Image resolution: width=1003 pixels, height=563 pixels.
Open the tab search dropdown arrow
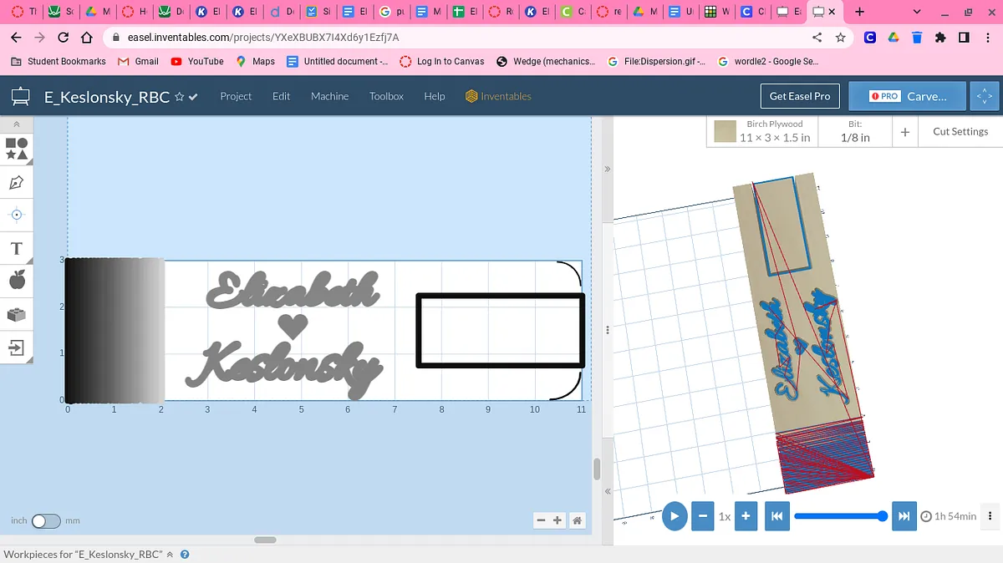pyautogui.click(x=917, y=12)
